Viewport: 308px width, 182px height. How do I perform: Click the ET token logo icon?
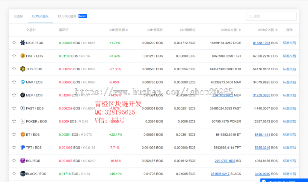[x=23, y=134]
